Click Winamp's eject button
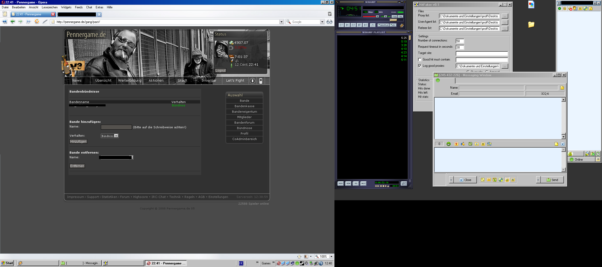The height and width of the screenshot is (267, 602). tap(373, 25)
